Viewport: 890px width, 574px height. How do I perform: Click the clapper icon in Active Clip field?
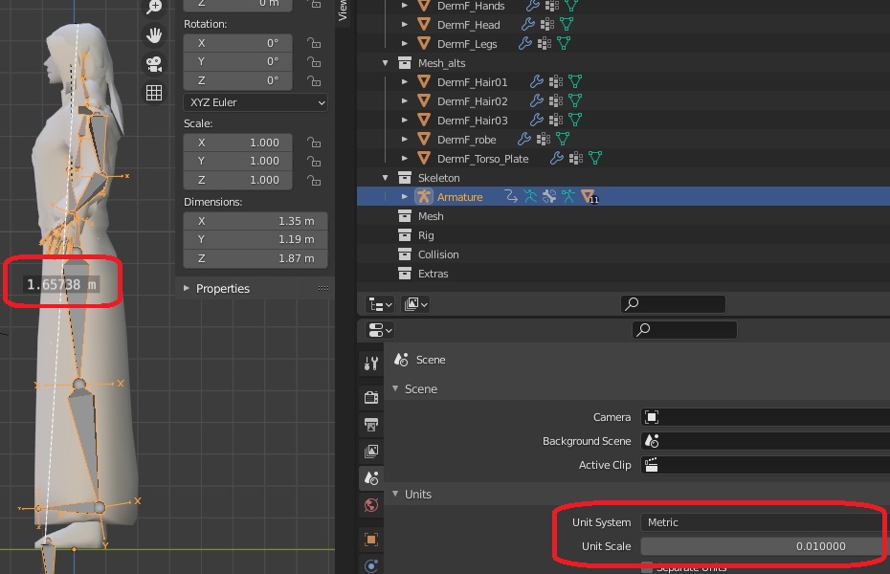click(x=652, y=465)
